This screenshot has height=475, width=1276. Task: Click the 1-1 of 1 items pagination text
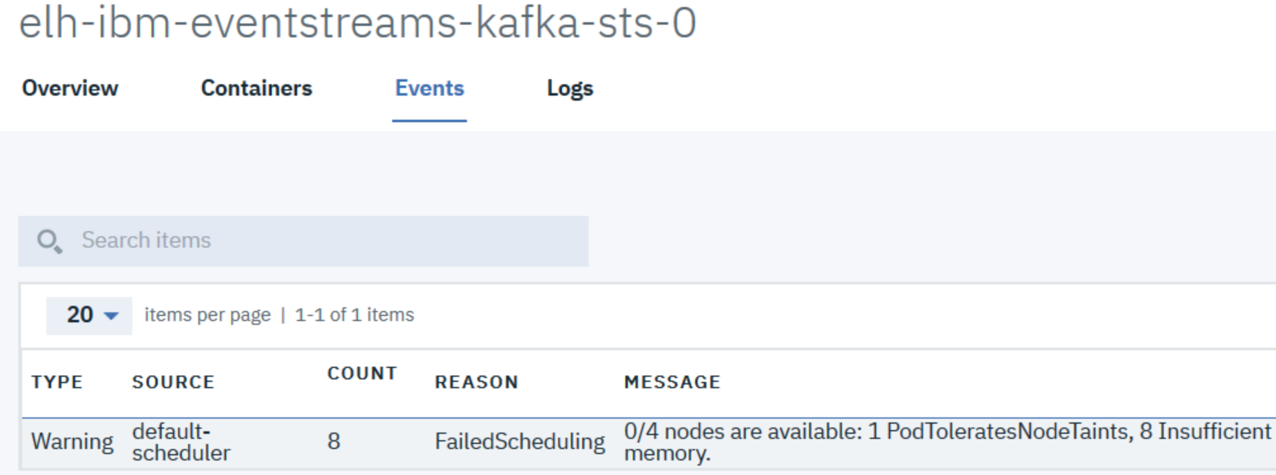tap(354, 315)
